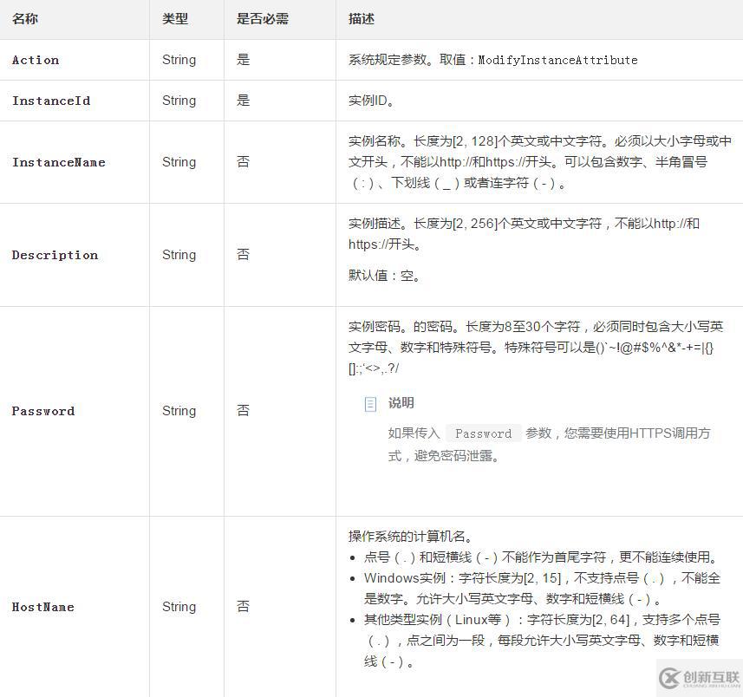The width and height of the screenshot is (743, 697).
Task: Click the InstanceId parameter name
Action: [51, 101]
